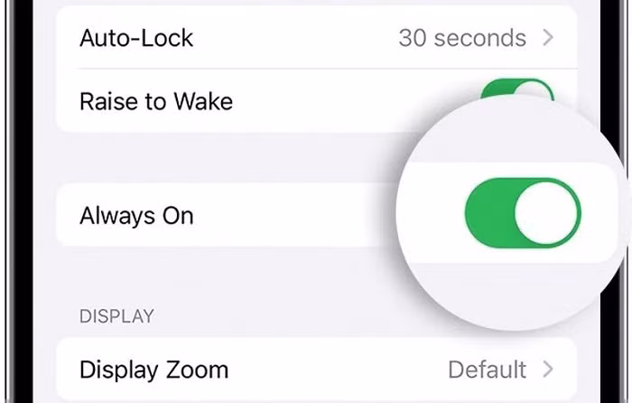
Task: Tap the white knob of Always On toggle
Action: pyautogui.click(x=547, y=214)
